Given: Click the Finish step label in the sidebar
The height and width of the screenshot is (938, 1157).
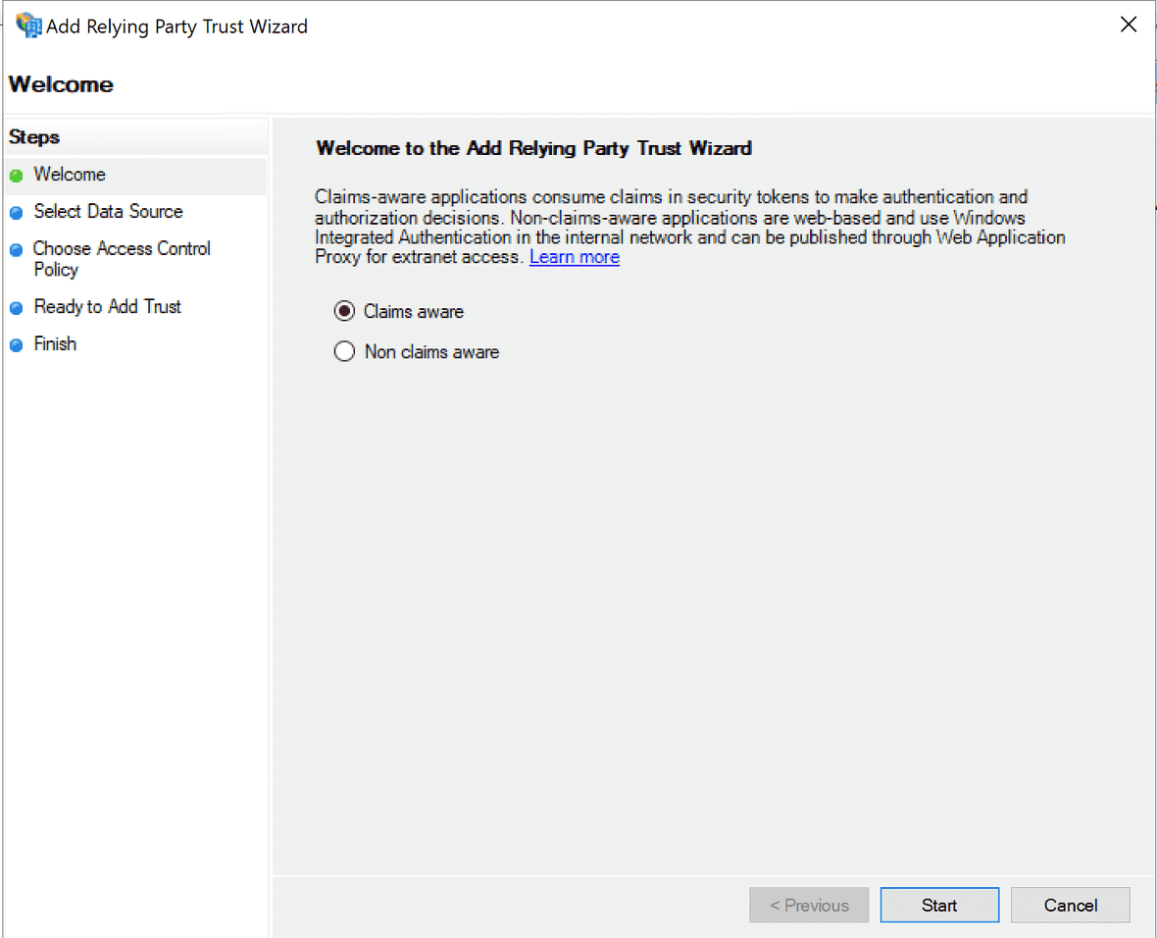Looking at the screenshot, I should tap(55, 344).
